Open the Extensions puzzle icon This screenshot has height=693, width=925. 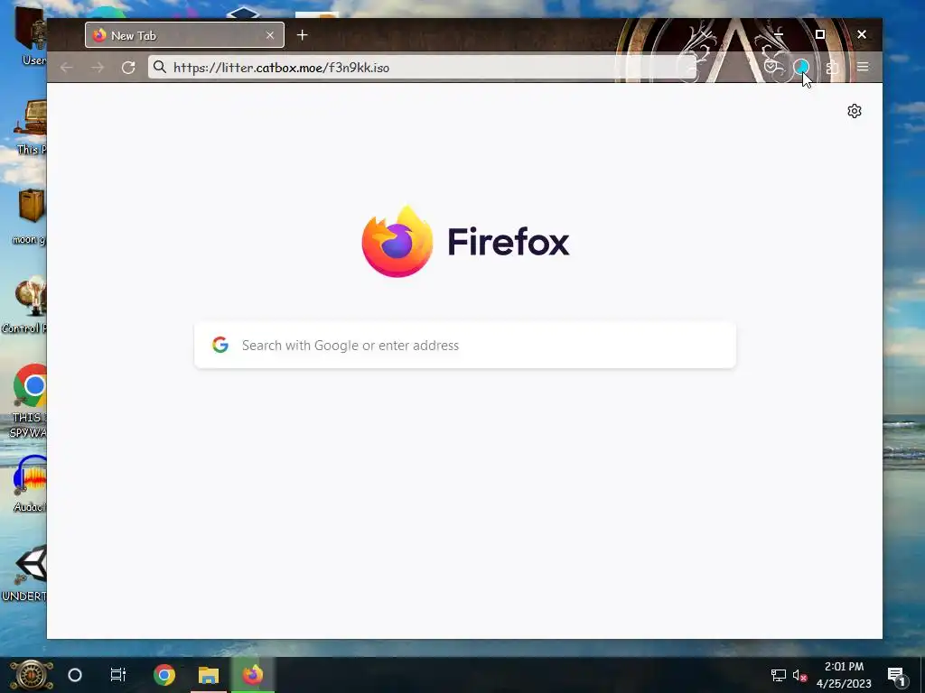(x=832, y=68)
